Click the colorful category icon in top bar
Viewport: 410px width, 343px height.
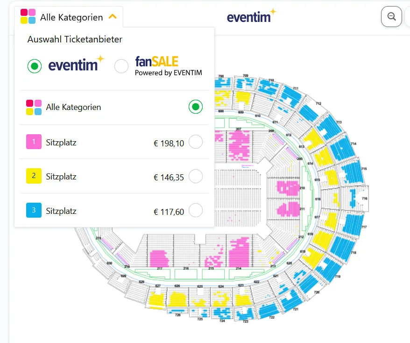pyautogui.click(x=28, y=17)
